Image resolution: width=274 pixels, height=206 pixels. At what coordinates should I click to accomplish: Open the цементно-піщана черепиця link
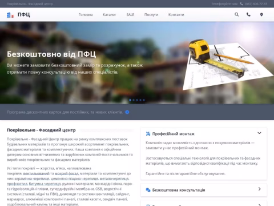[74, 179]
